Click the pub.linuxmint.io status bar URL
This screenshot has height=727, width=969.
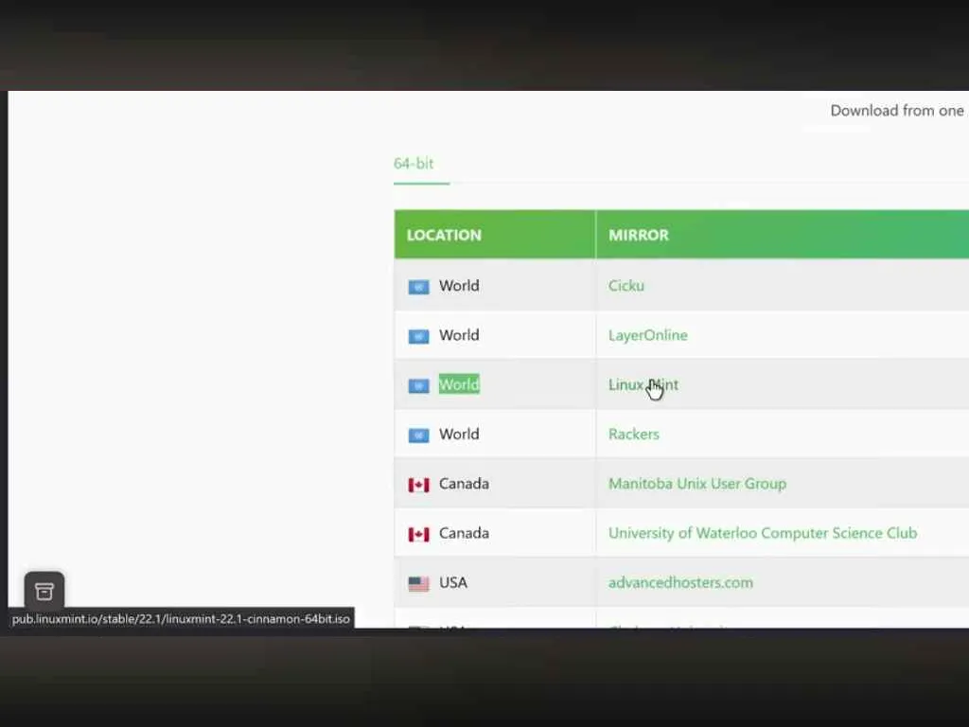pyautogui.click(x=181, y=619)
